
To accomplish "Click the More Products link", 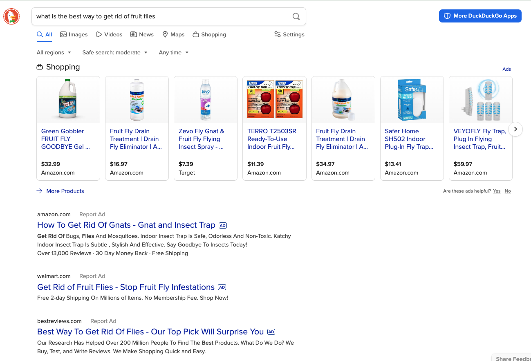I will (x=65, y=191).
